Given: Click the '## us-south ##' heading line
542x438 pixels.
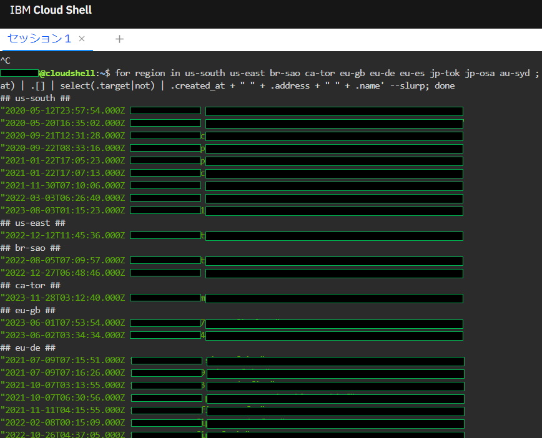Looking at the screenshot, I should pos(35,99).
